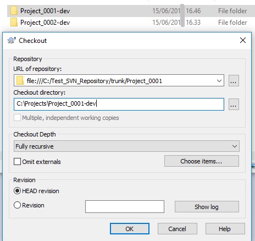
Task: Select the HEAD revision radio button
Action: click(17, 191)
